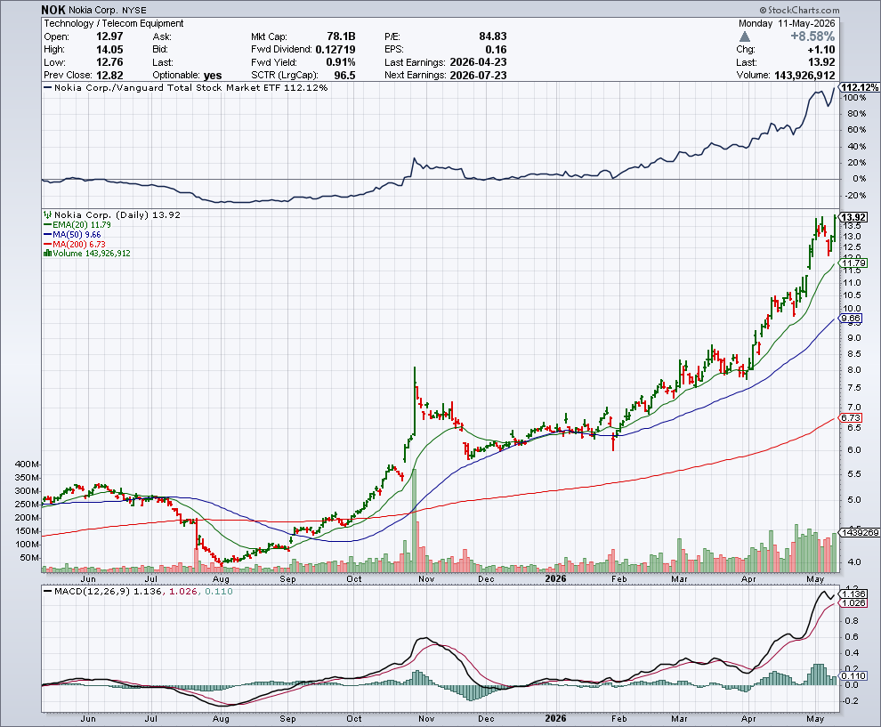This screenshot has height=727, width=881.
Task: Click the red 6.73 MA flag on the price axis
Action: [x=851, y=417]
